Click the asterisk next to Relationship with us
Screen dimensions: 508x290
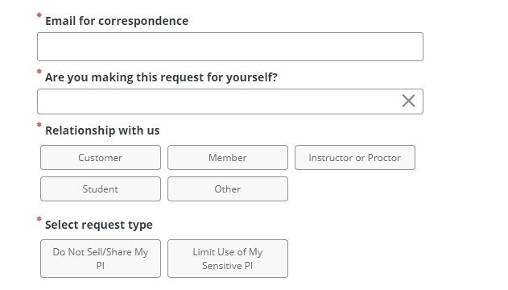point(39,125)
